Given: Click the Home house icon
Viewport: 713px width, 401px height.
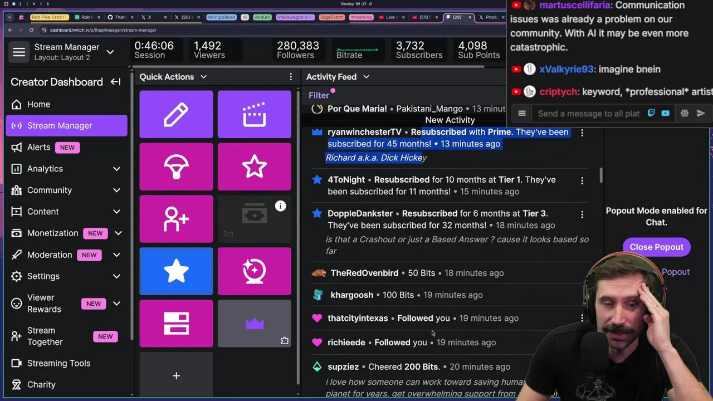Looking at the screenshot, I should [x=17, y=104].
